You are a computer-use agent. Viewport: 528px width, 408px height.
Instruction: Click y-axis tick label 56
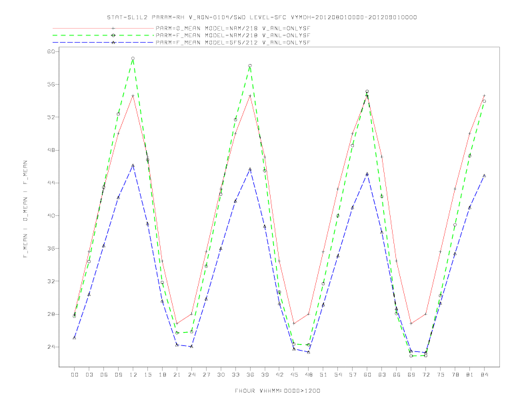51,85
